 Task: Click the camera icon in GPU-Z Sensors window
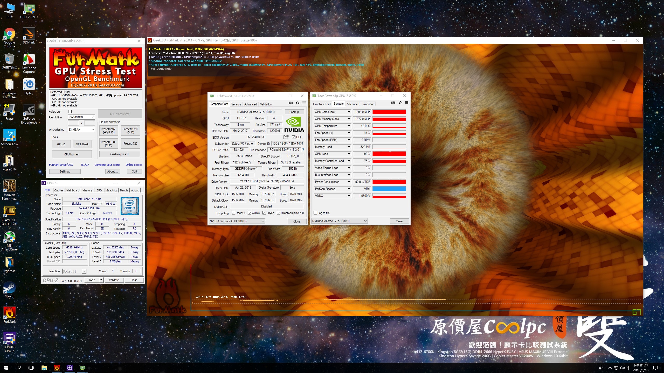393,103
